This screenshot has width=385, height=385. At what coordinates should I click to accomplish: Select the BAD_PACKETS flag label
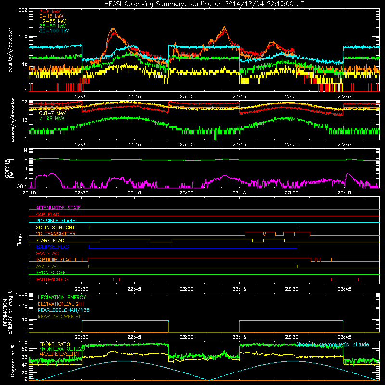52,279
